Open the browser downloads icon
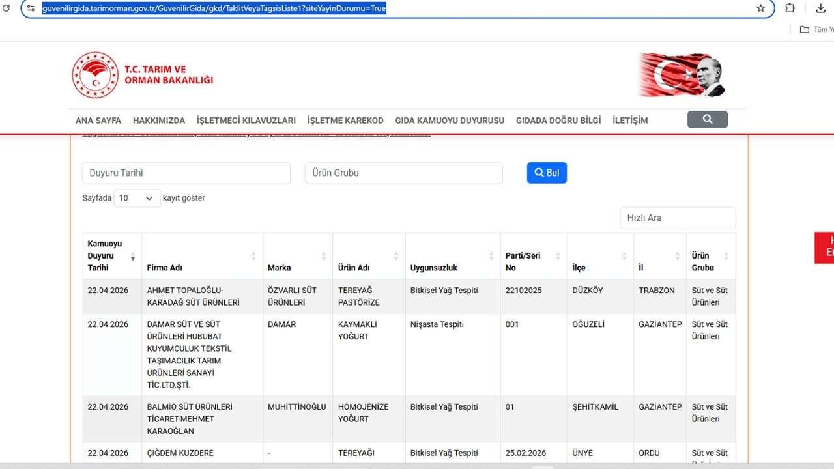This screenshot has width=834, height=469. (x=820, y=8)
